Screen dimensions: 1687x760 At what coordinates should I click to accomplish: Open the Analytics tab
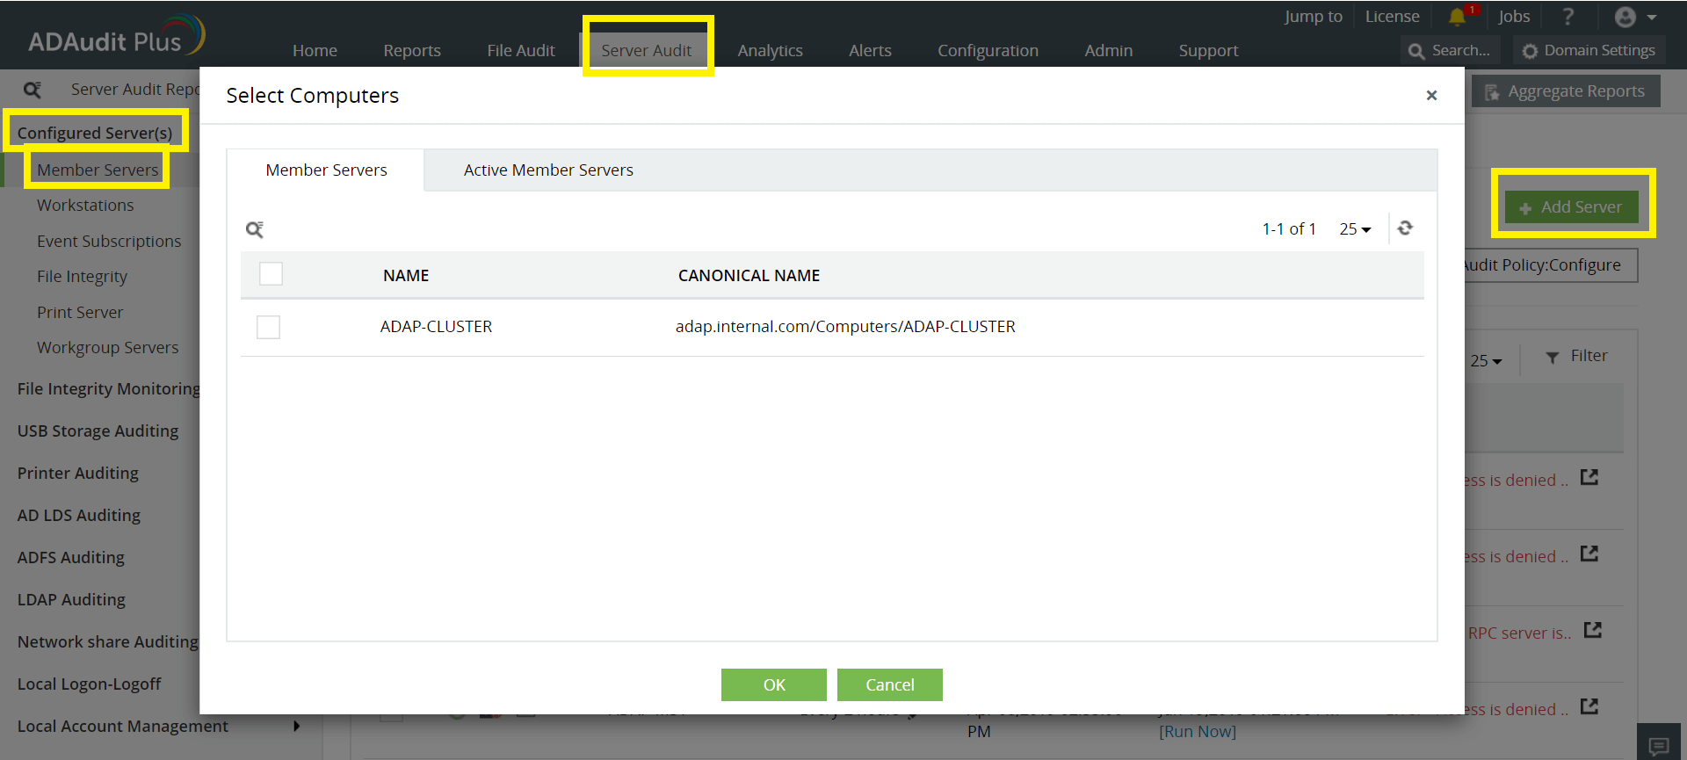770,51
